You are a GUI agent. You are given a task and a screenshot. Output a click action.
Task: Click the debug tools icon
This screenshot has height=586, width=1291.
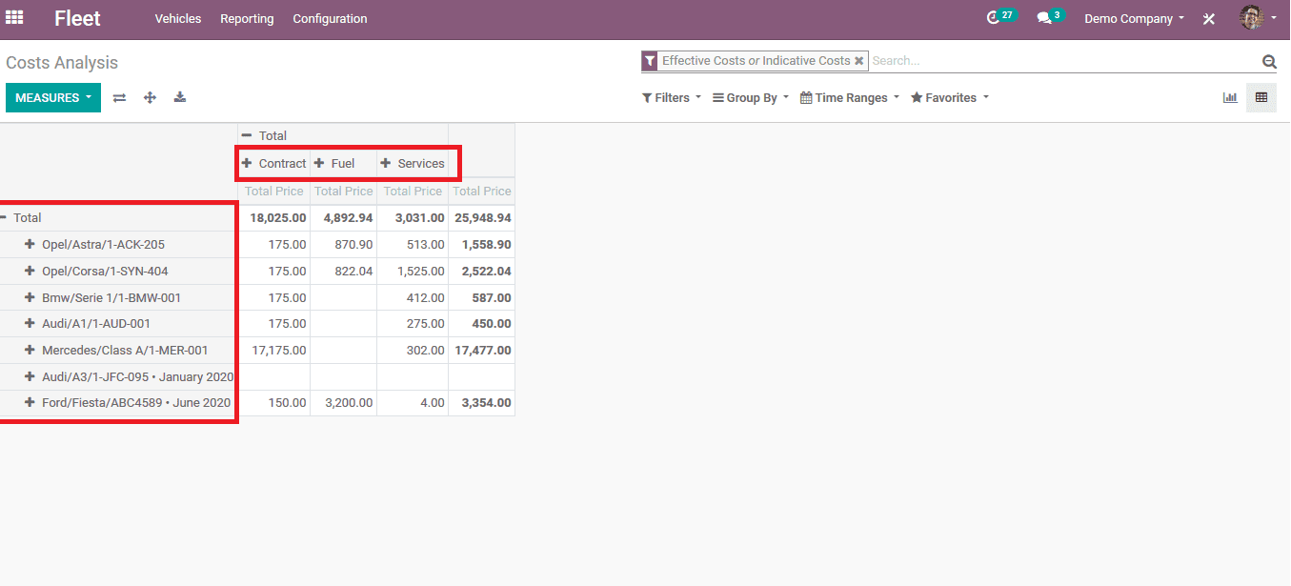pyautogui.click(x=1209, y=18)
